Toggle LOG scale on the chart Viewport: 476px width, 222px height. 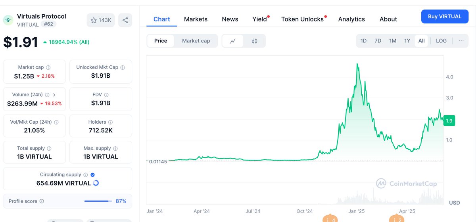pyautogui.click(x=441, y=41)
